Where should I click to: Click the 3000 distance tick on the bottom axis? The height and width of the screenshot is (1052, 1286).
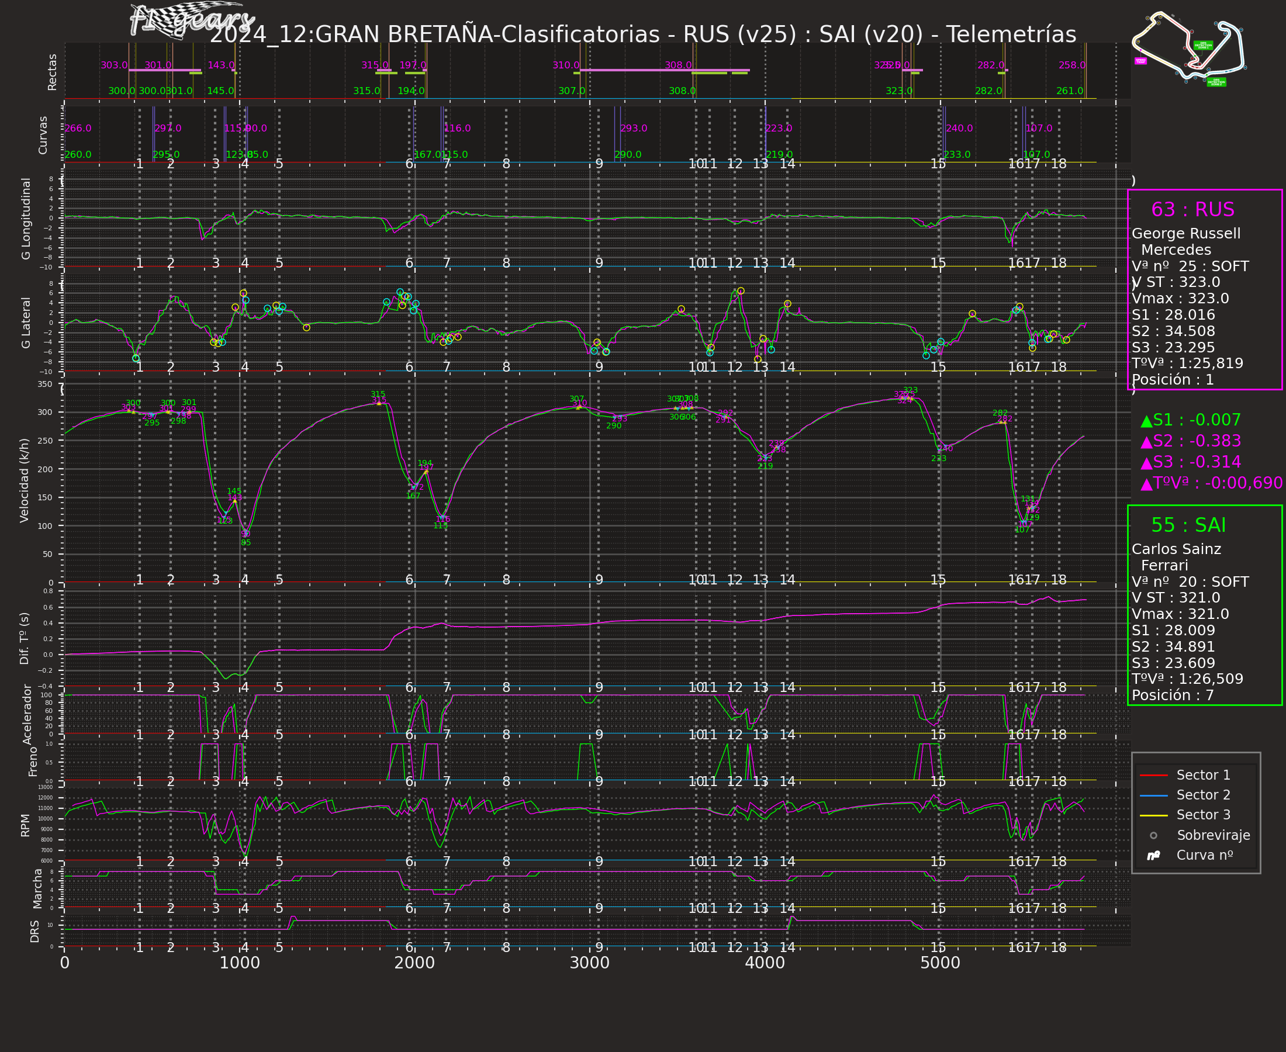coord(589,963)
